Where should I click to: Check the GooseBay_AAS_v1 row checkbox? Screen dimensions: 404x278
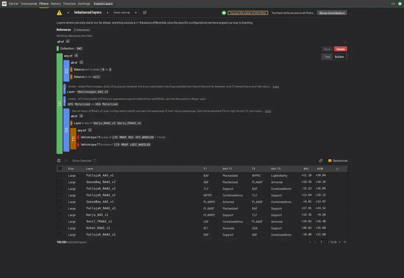tap(60, 202)
